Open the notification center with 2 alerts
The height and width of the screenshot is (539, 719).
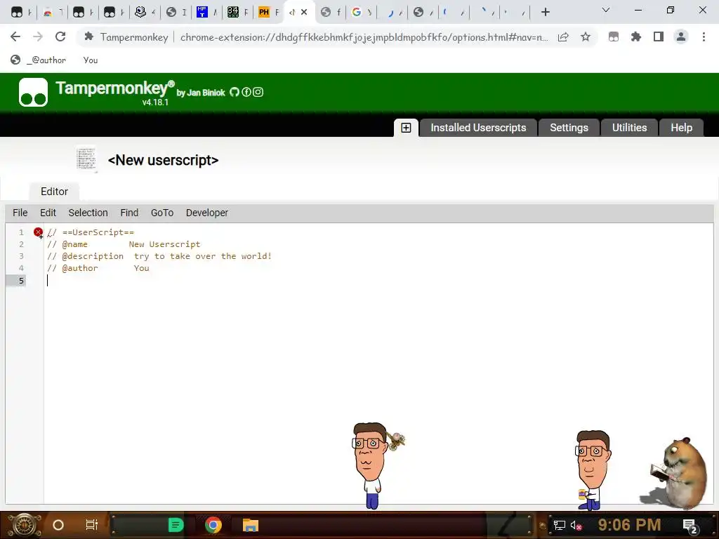coord(690,526)
